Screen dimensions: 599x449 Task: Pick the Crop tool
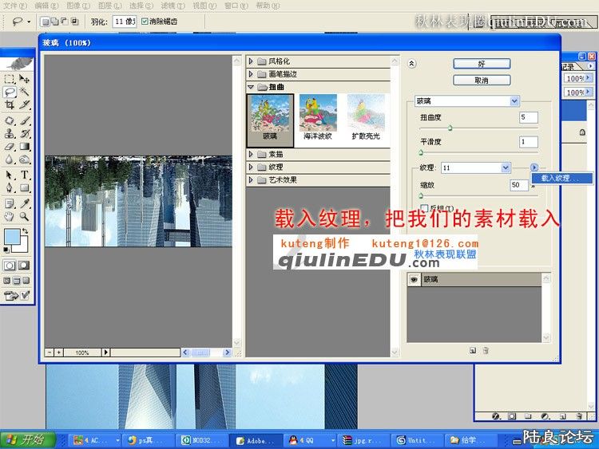10,104
